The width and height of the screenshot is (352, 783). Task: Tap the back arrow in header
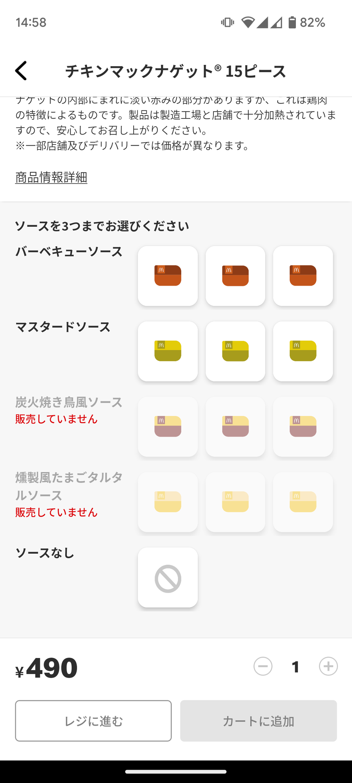click(x=21, y=71)
